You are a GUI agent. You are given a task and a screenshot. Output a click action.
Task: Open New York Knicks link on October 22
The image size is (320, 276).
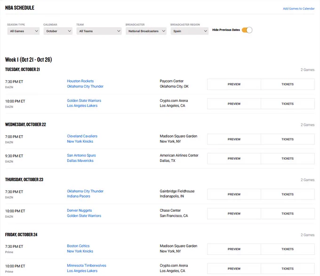80,141
